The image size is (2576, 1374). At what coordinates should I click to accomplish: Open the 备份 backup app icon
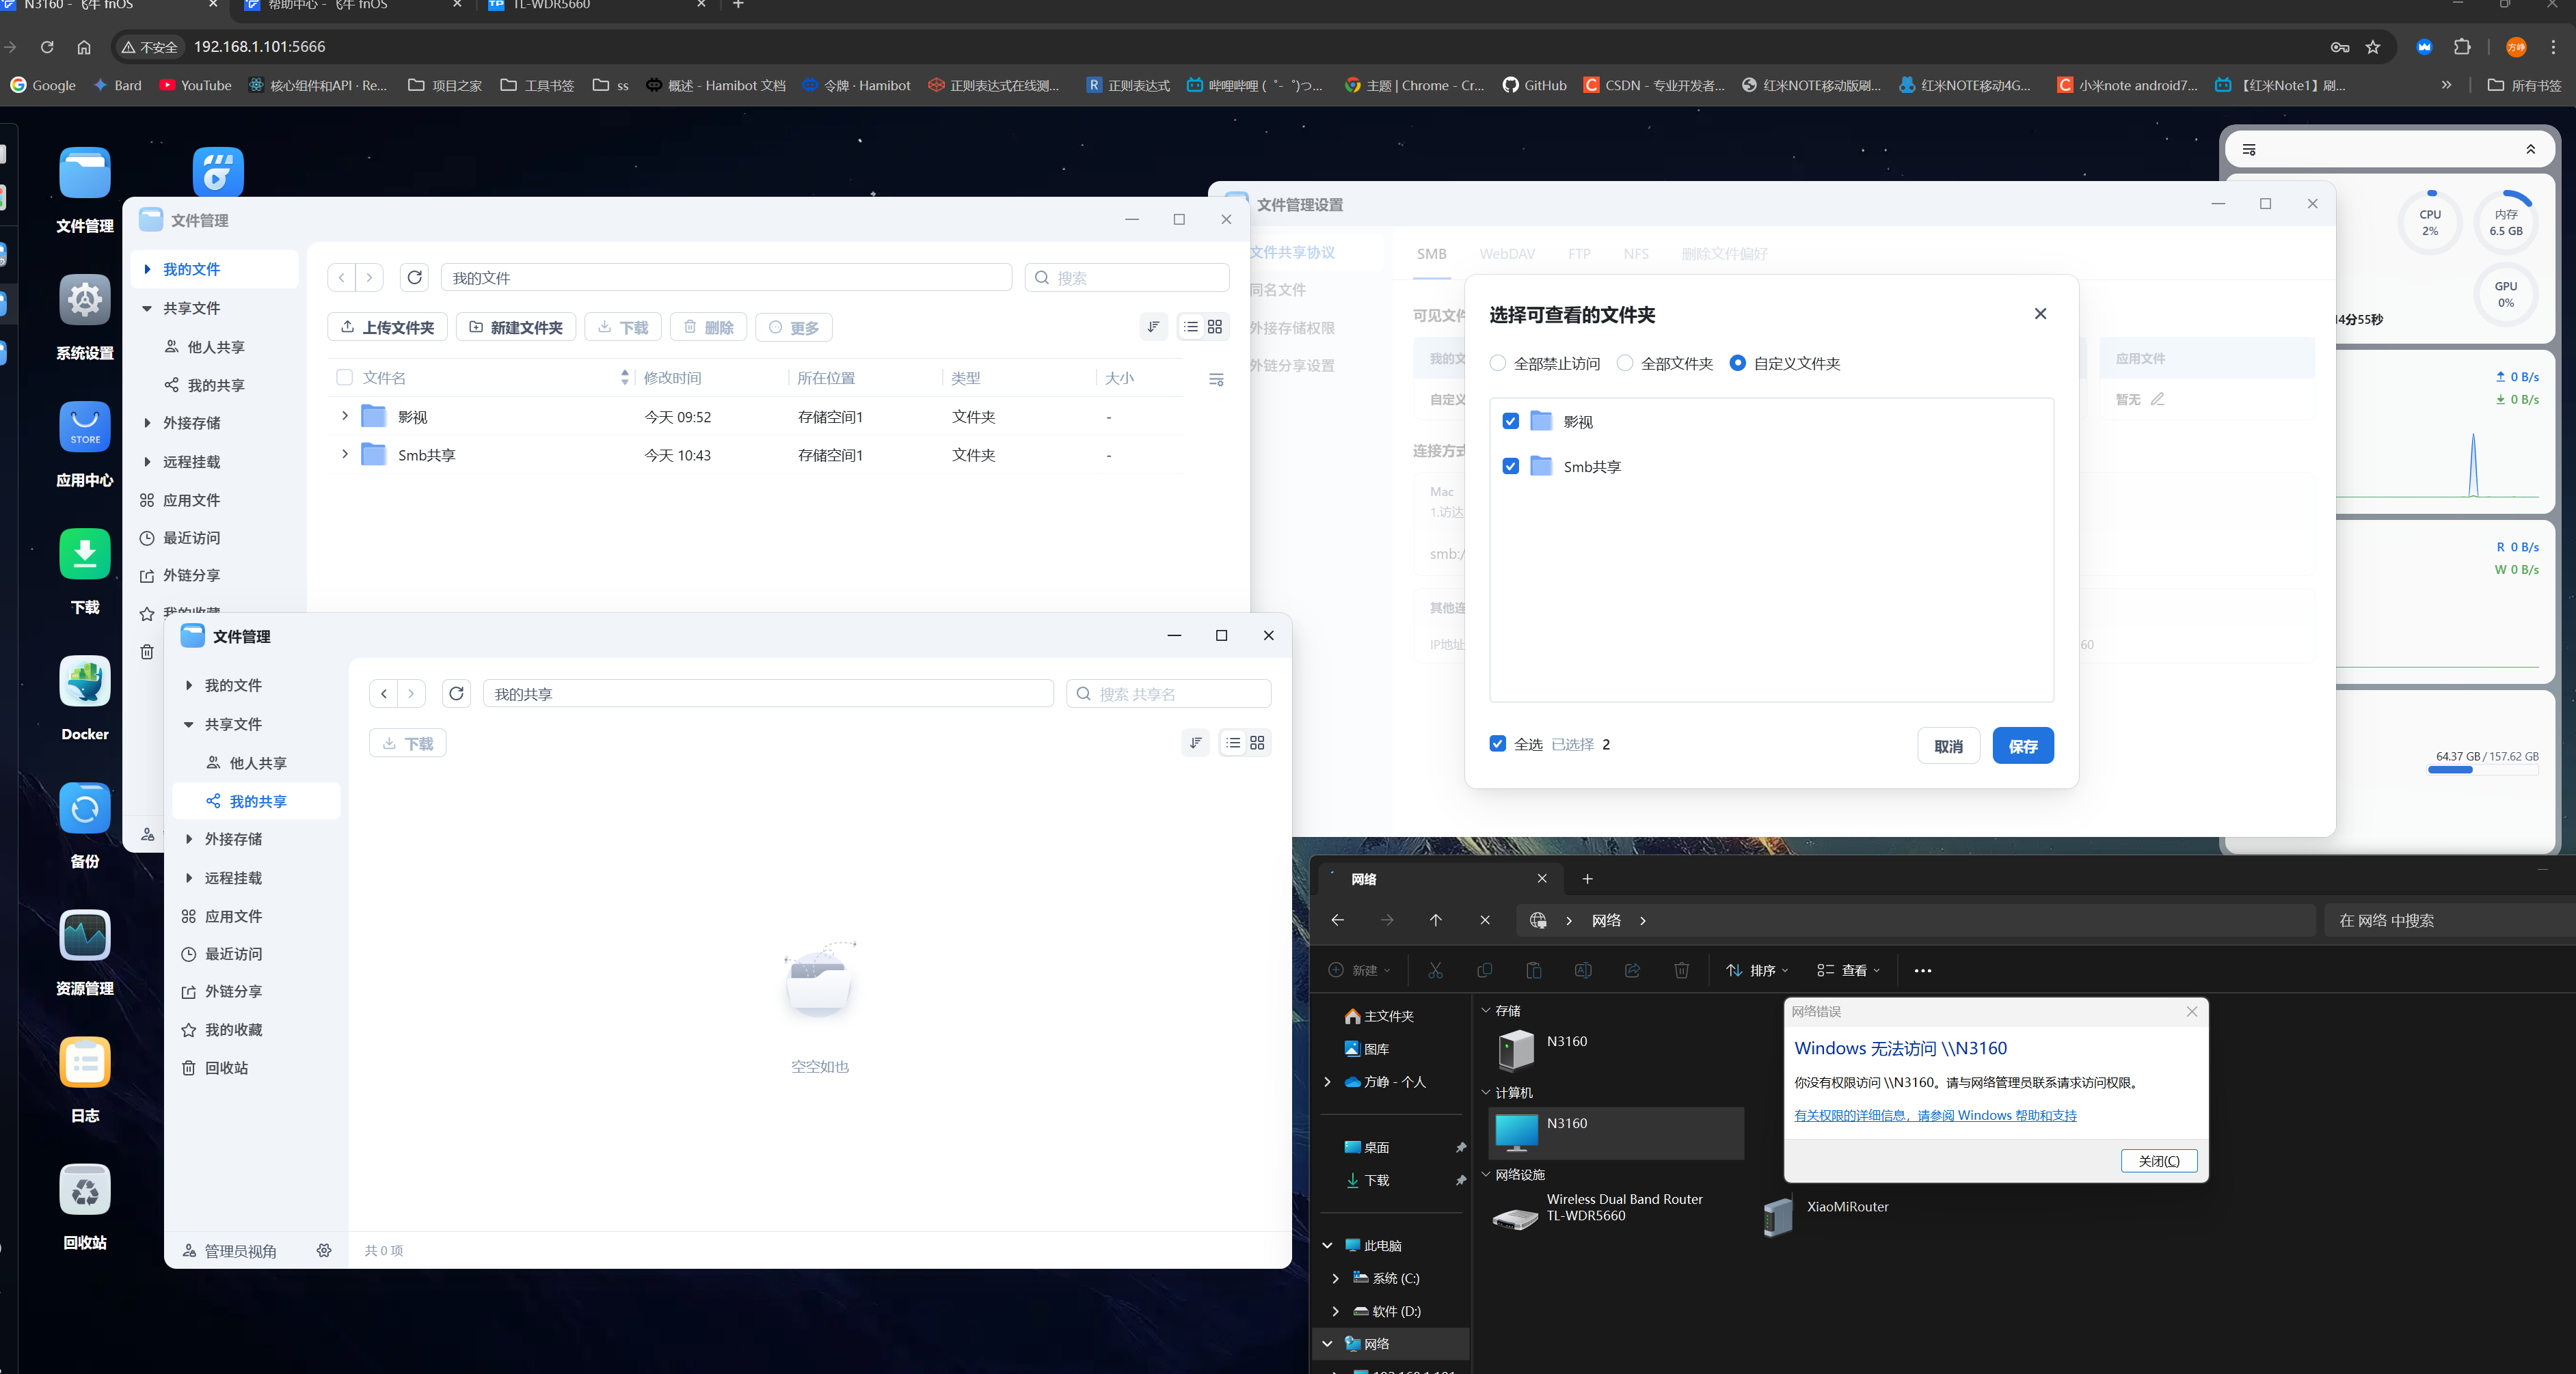point(85,808)
